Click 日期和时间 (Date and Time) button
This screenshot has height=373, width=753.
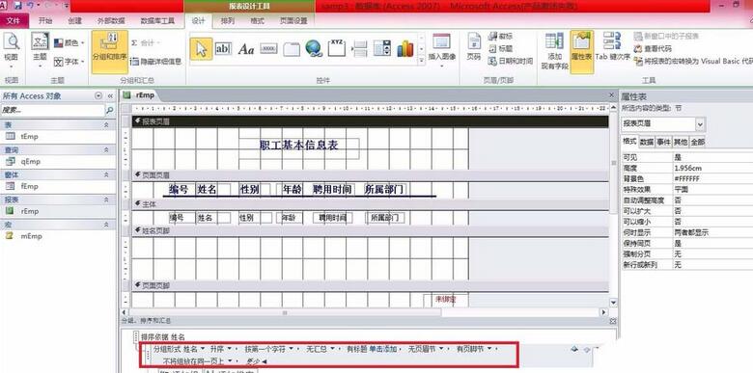pos(511,61)
